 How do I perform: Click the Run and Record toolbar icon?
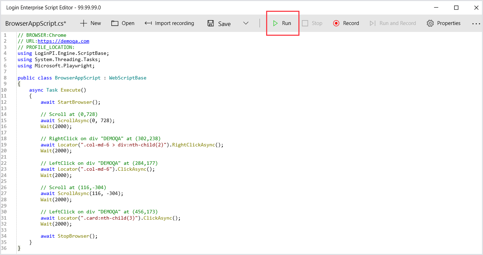[372, 23]
